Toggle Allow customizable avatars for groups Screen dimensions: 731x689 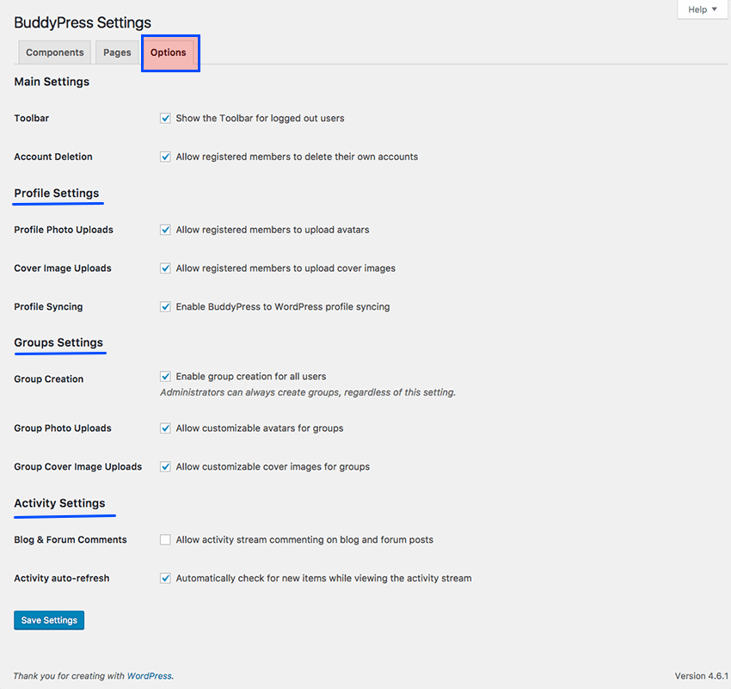165,428
